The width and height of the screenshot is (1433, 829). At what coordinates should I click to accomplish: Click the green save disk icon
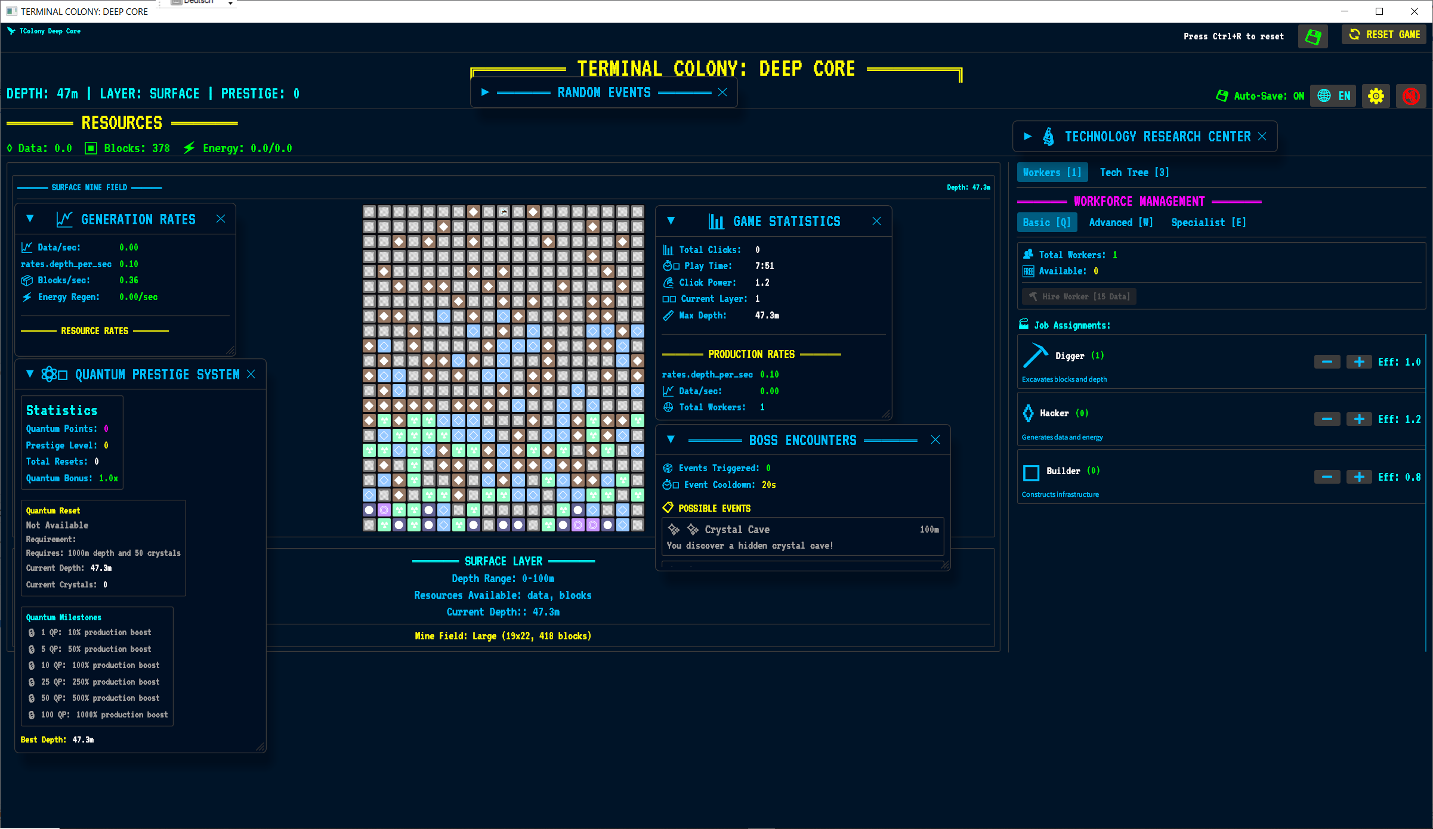pyautogui.click(x=1312, y=37)
